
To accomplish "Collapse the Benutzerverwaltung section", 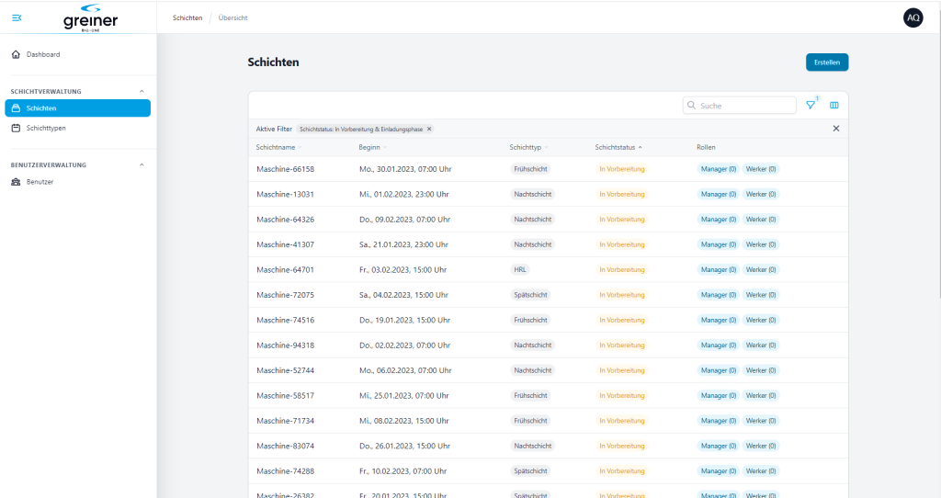I will 141,164.
